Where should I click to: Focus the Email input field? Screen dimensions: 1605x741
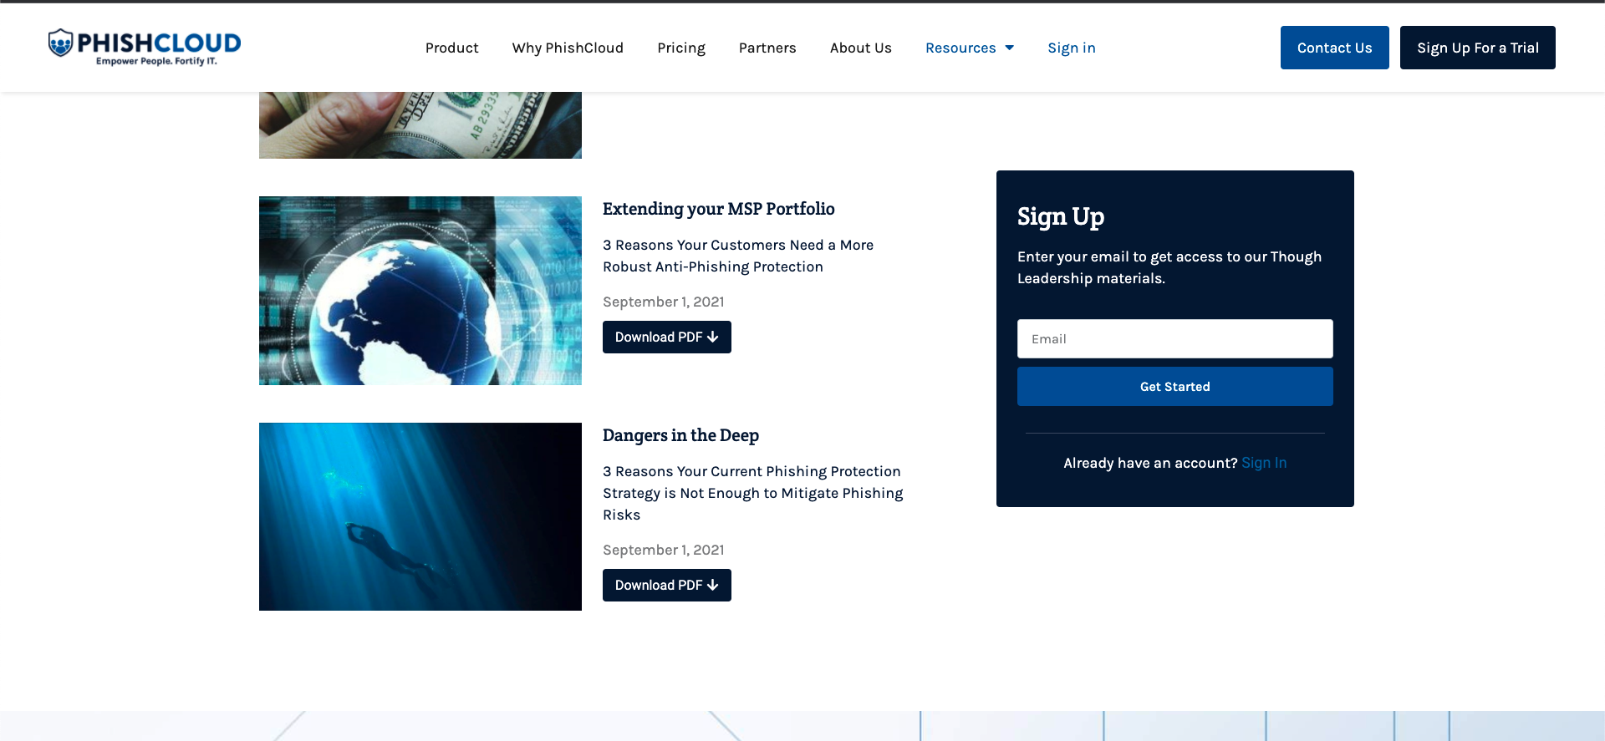1174,338
